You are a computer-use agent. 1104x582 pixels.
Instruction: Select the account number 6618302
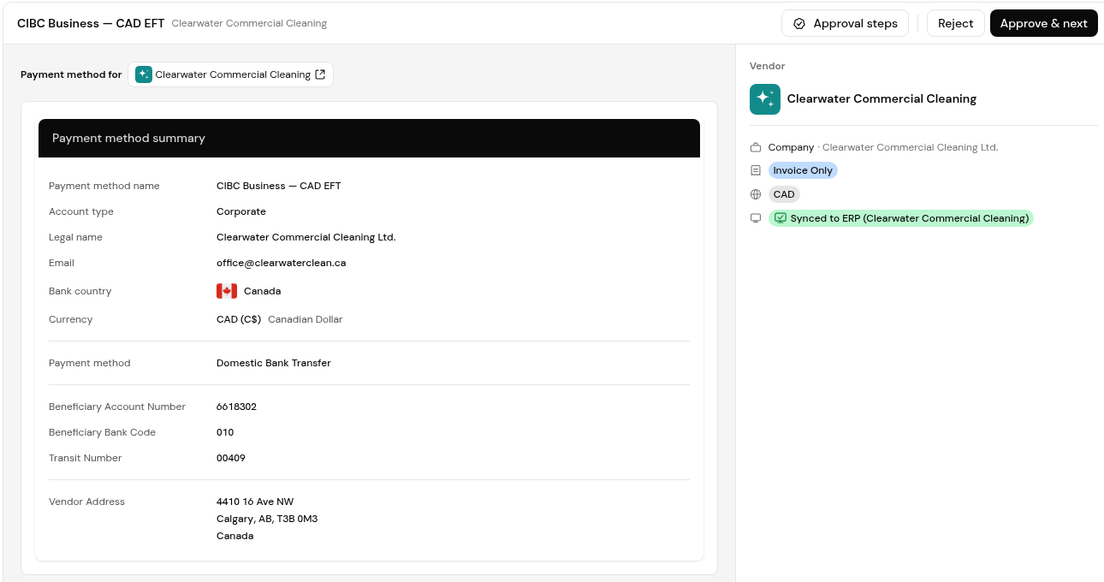pyautogui.click(x=236, y=407)
